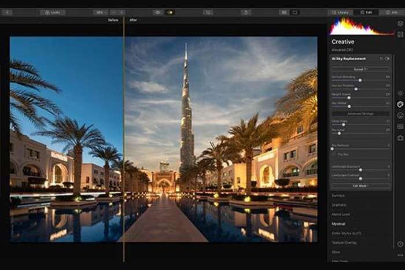405x270 pixels.
Task: Reset the AI Sky Replacement tool
Action: 381,58
